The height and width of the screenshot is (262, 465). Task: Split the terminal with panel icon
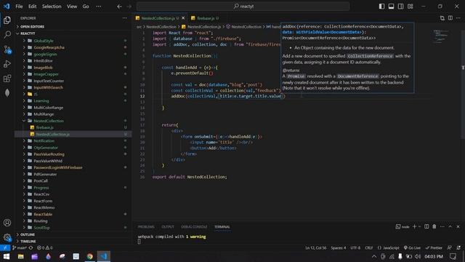click(x=426, y=226)
